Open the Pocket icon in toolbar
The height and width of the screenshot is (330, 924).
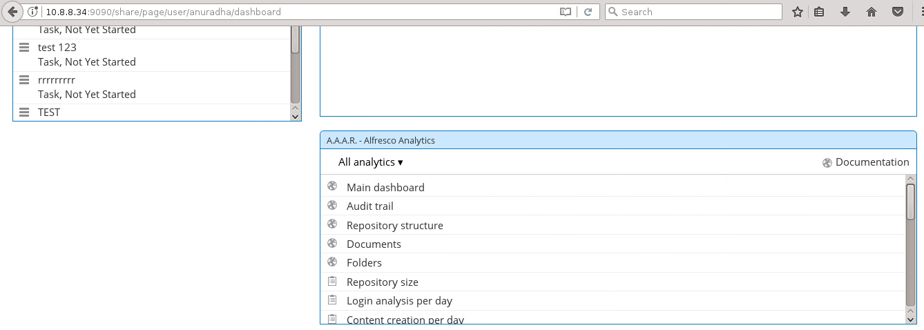[x=898, y=12]
